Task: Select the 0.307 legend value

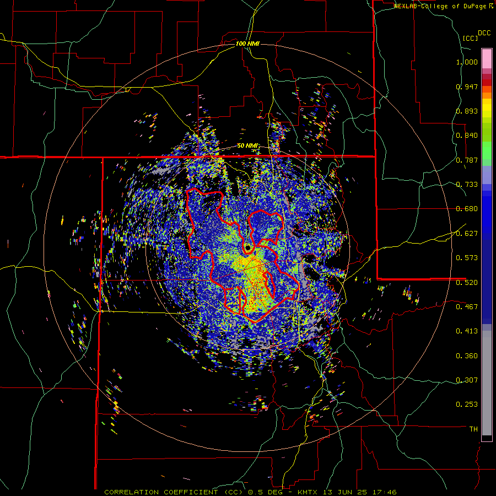Action: (x=467, y=380)
